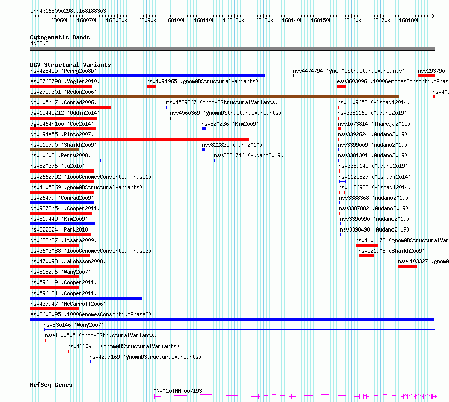This screenshot has width=449, height=402.
Task: Click nsv820236 (Kim2009) label
Action: pos(230,124)
